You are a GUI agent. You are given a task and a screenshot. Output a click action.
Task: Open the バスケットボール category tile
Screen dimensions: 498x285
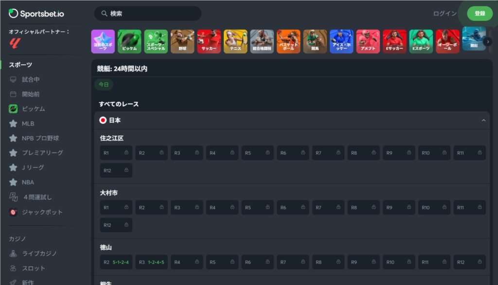click(x=288, y=41)
